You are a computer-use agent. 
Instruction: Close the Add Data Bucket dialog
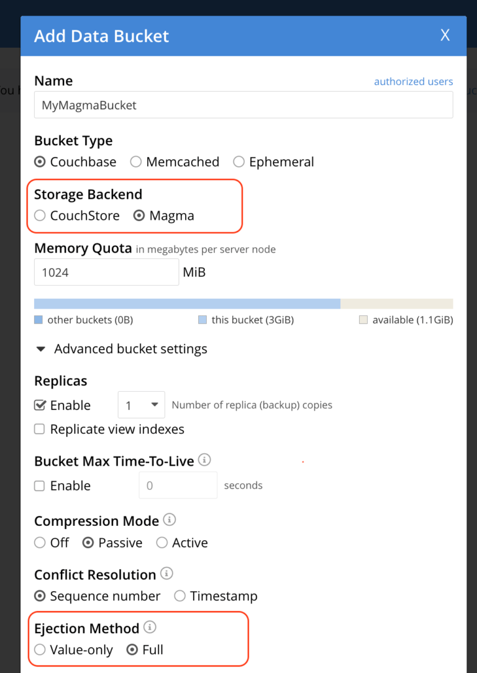[x=445, y=35]
